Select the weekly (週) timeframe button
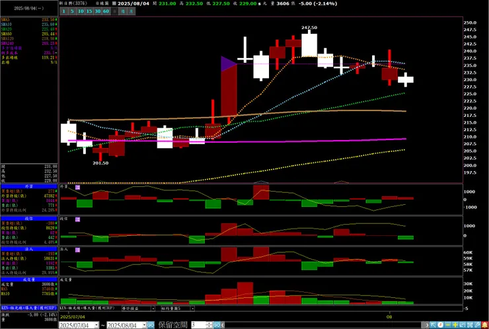Image resolution: width=489 pixels, height=329 pixels. coord(123,11)
